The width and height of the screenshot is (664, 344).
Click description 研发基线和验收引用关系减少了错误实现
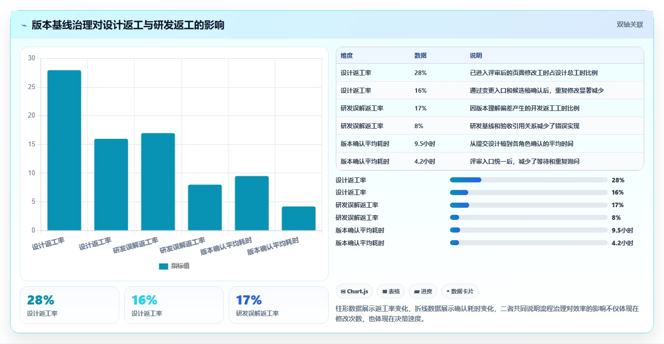[x=525, y=126]
